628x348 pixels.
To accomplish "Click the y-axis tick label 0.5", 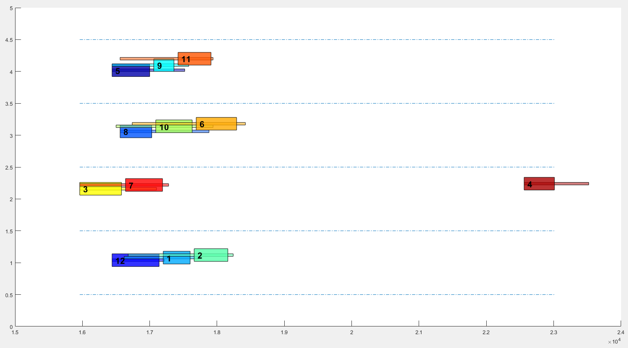I will click(x=9, y=295).
